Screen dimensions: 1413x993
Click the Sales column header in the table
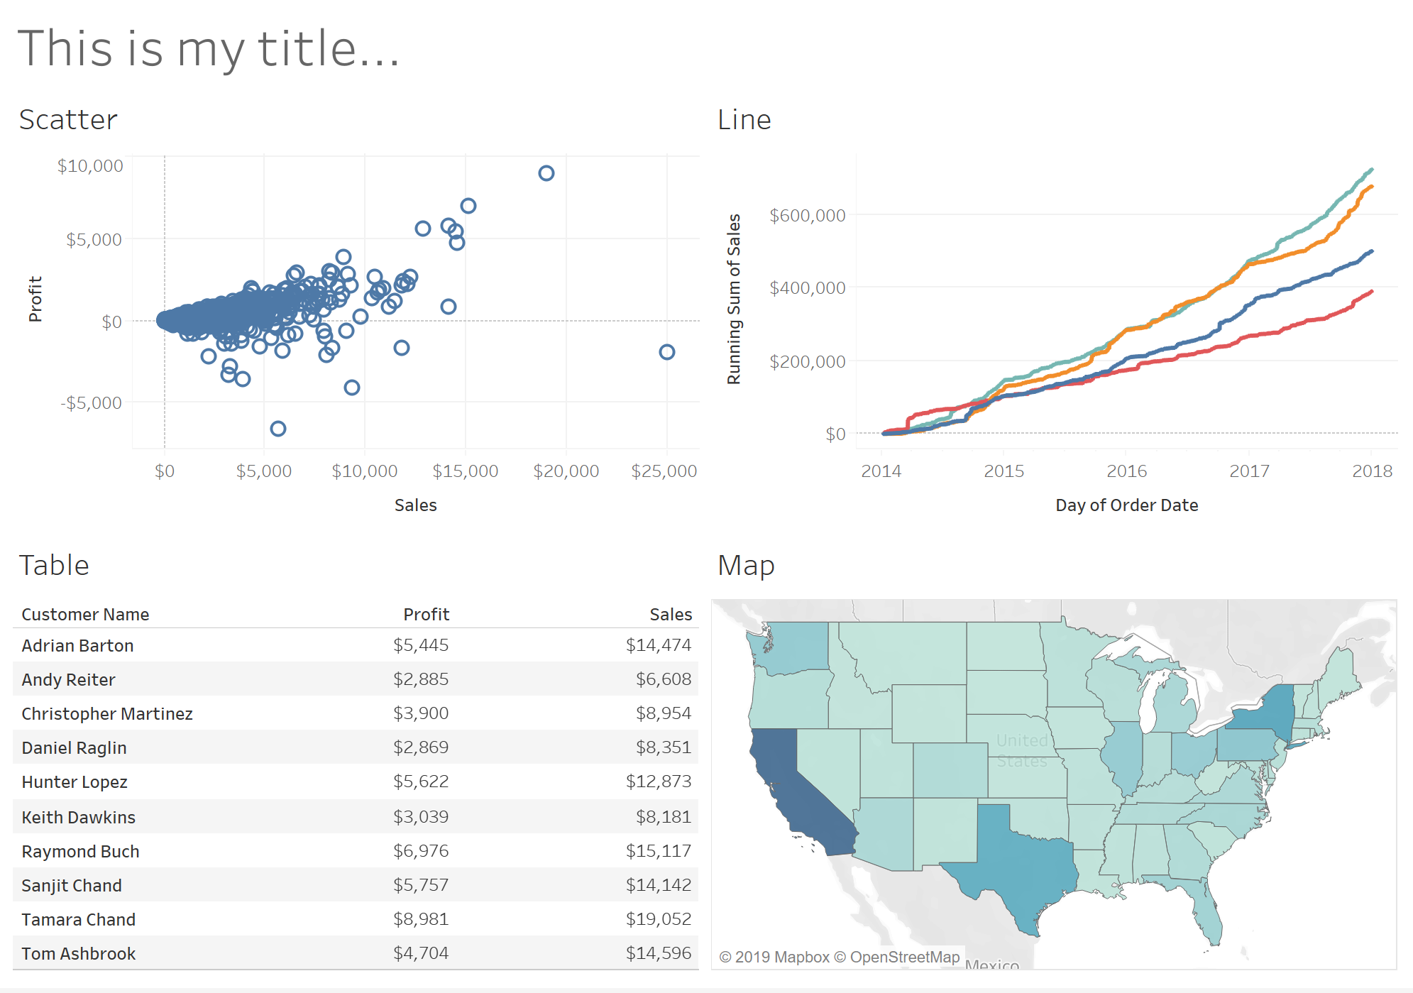pos(671,615)
